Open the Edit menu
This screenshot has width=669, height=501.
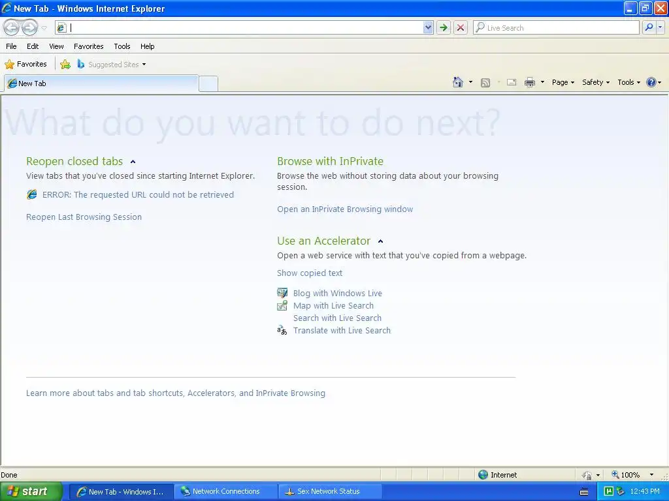33,46
